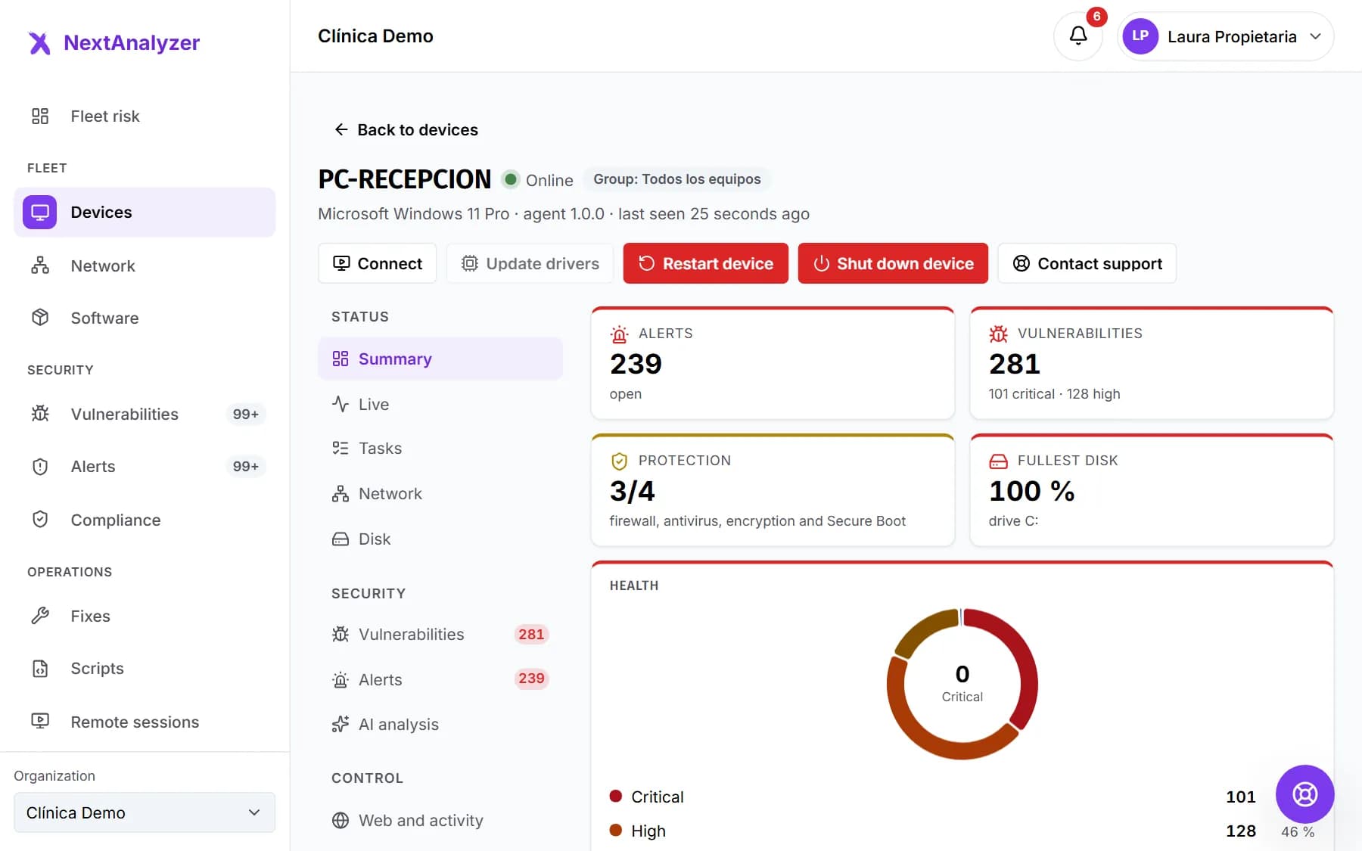Click Shut down device
Image resolution: width=1362 pixels, height=851 pixels.
coord(893,263)
